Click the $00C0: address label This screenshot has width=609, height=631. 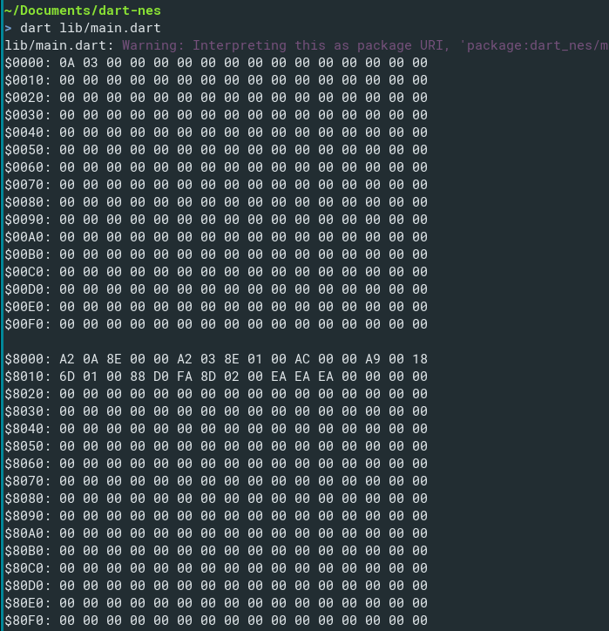click(x=28, y=272)
